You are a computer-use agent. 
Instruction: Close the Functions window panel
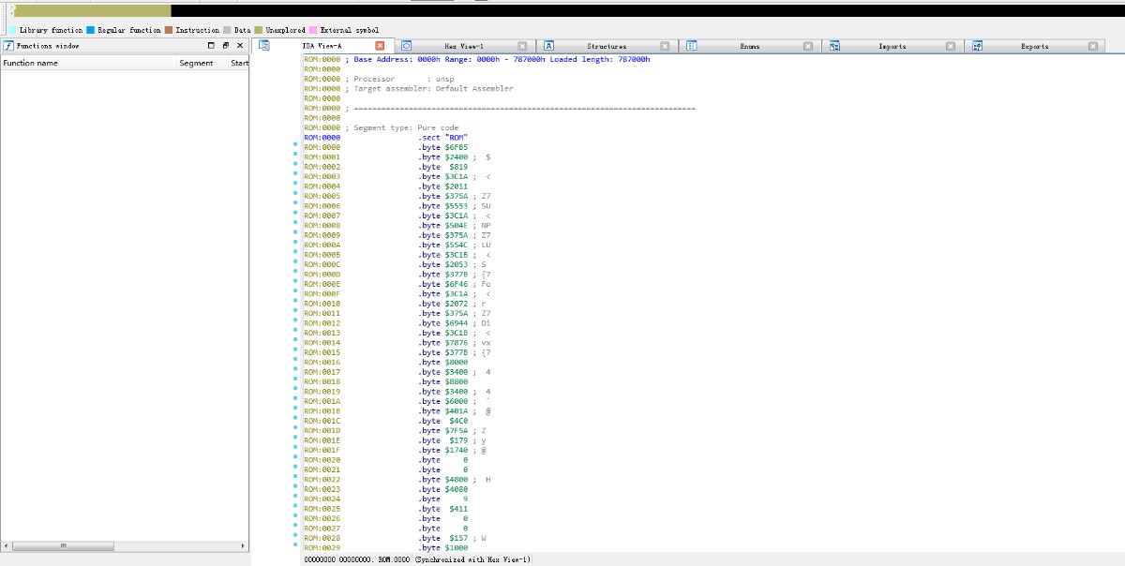tap(239, 45)
